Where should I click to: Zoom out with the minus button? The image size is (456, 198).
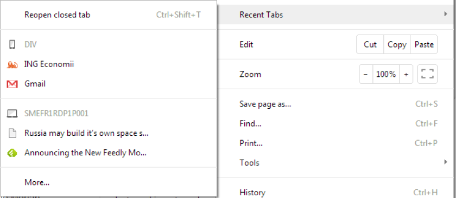[366, 74]
